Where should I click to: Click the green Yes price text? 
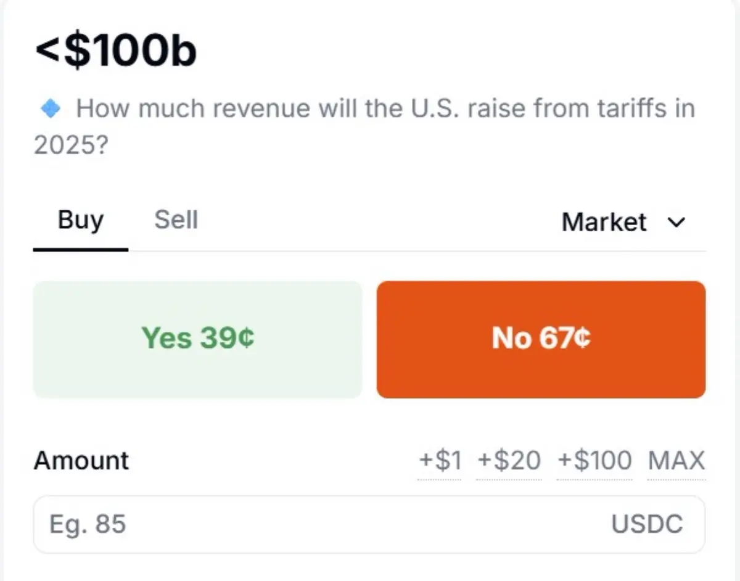tap(197, 339)
